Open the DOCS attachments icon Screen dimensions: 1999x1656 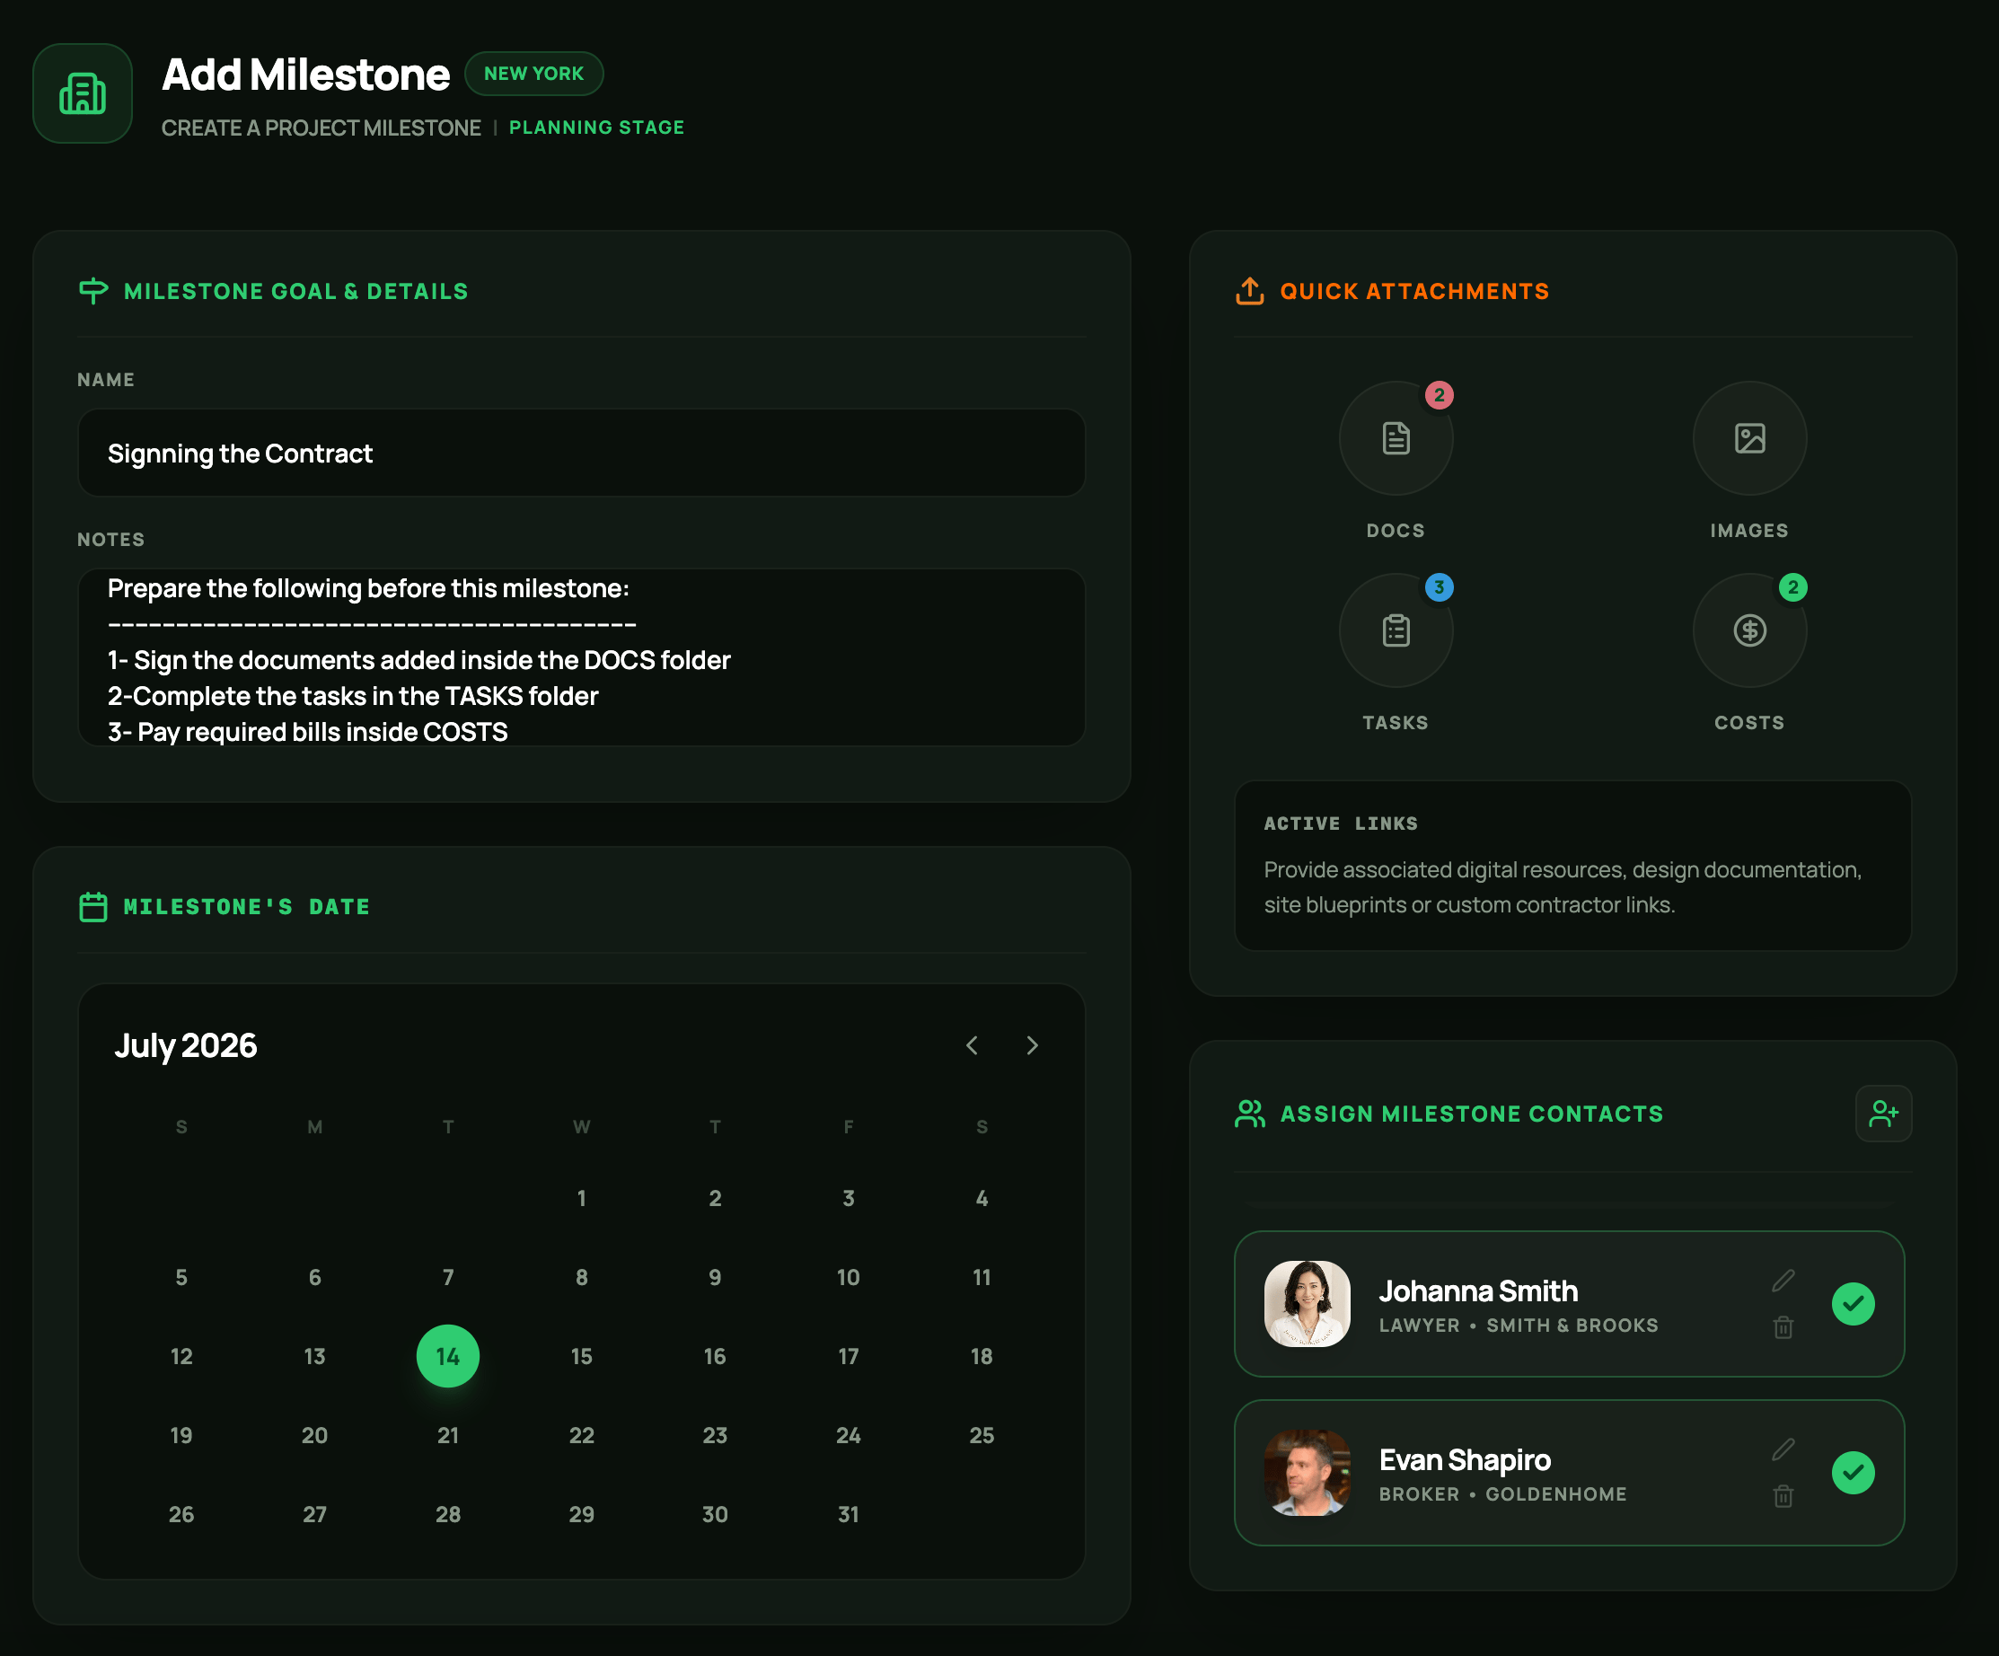point(1396,439)
